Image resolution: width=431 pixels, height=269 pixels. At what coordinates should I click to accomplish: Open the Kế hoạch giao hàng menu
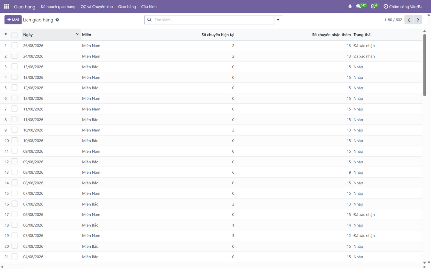coord(58,6)
